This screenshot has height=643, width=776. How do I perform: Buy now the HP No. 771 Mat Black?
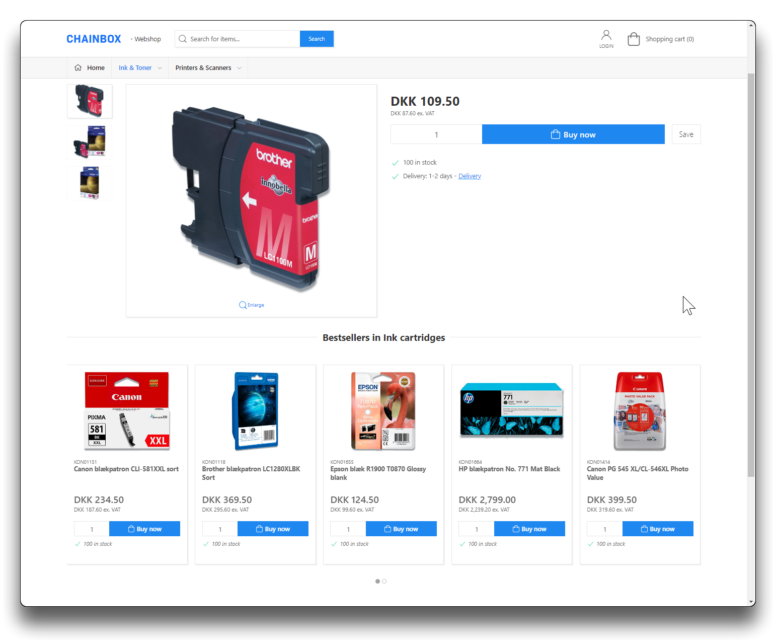(530, 529)
